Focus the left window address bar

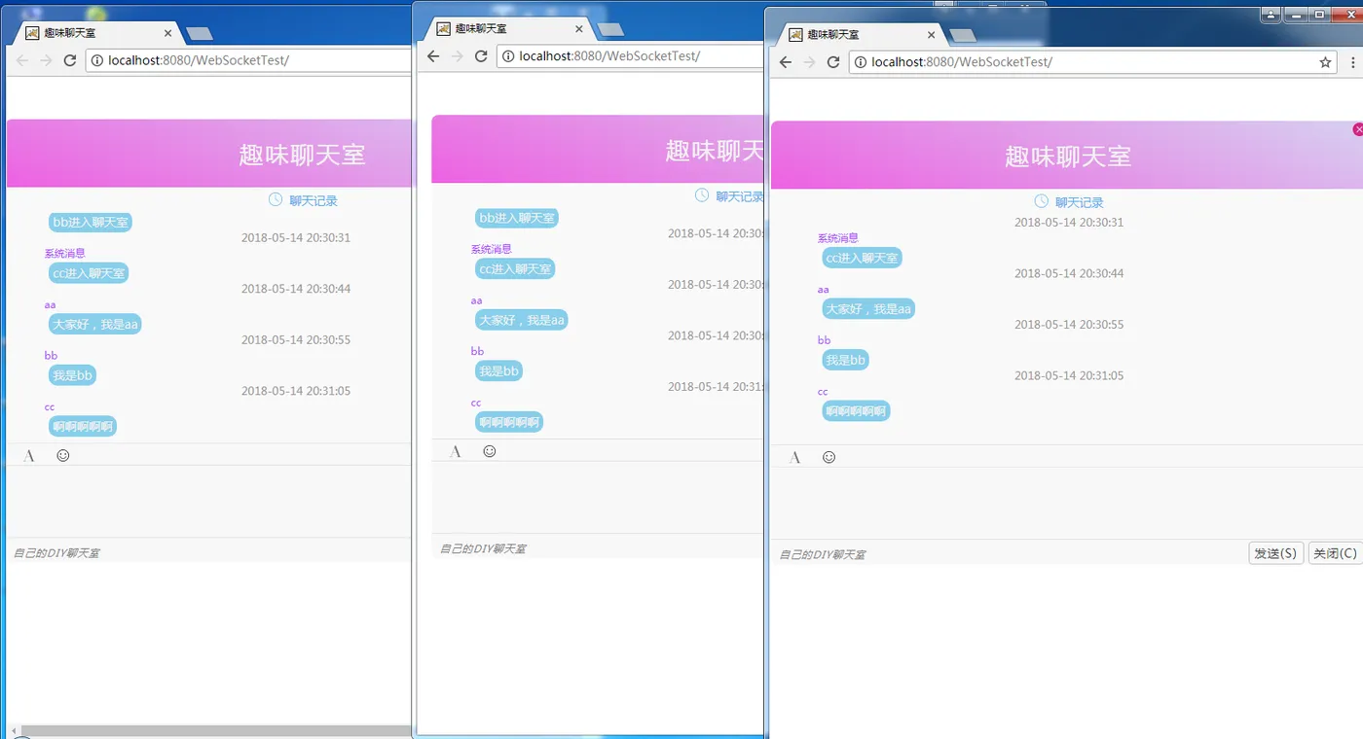[248, 60]
